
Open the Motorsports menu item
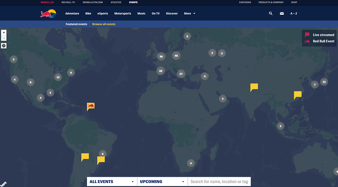(123, 13)
